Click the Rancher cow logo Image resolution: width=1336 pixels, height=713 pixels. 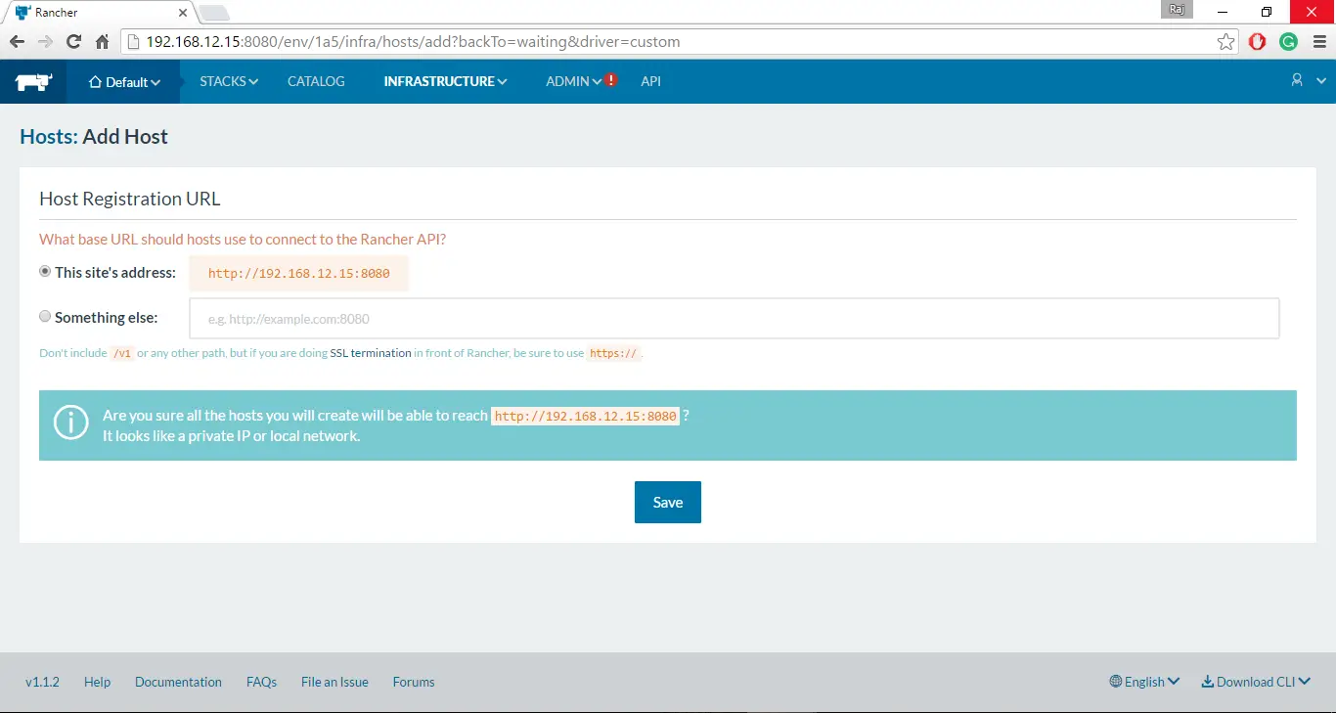pos(33,82)
